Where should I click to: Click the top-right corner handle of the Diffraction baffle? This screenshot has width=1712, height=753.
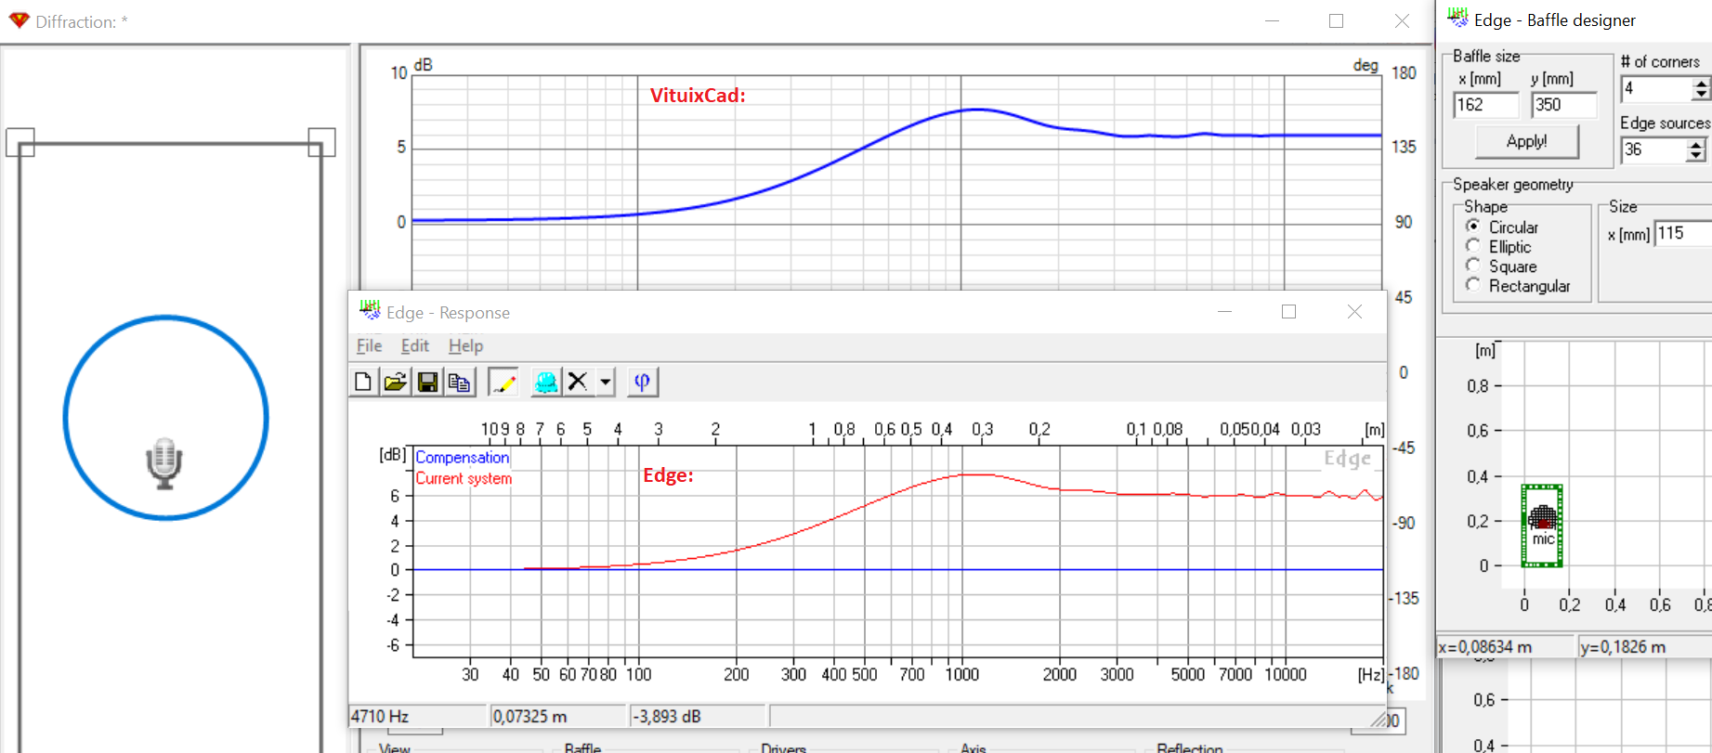pos(321,142)
